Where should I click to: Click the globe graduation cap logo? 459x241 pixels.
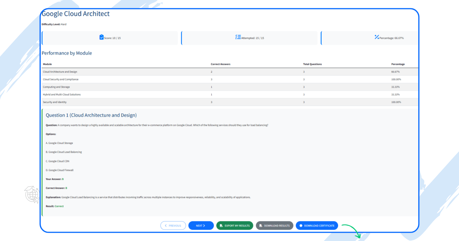[x=32, y=195]
